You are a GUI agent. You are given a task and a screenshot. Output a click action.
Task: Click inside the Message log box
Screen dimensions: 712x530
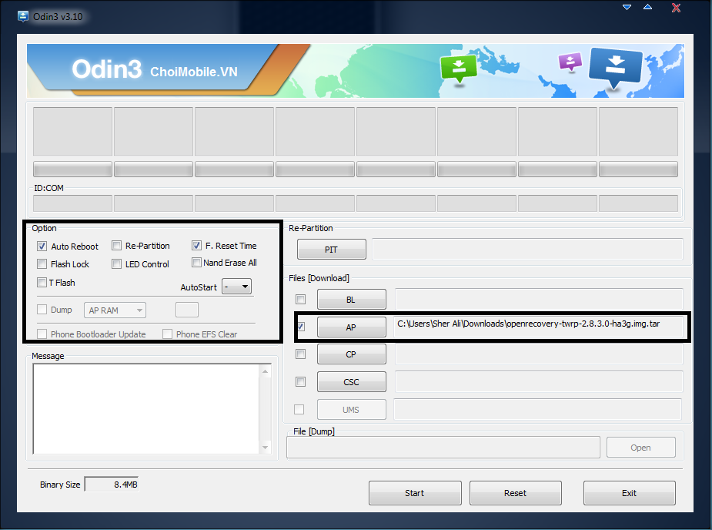(146, 408)
